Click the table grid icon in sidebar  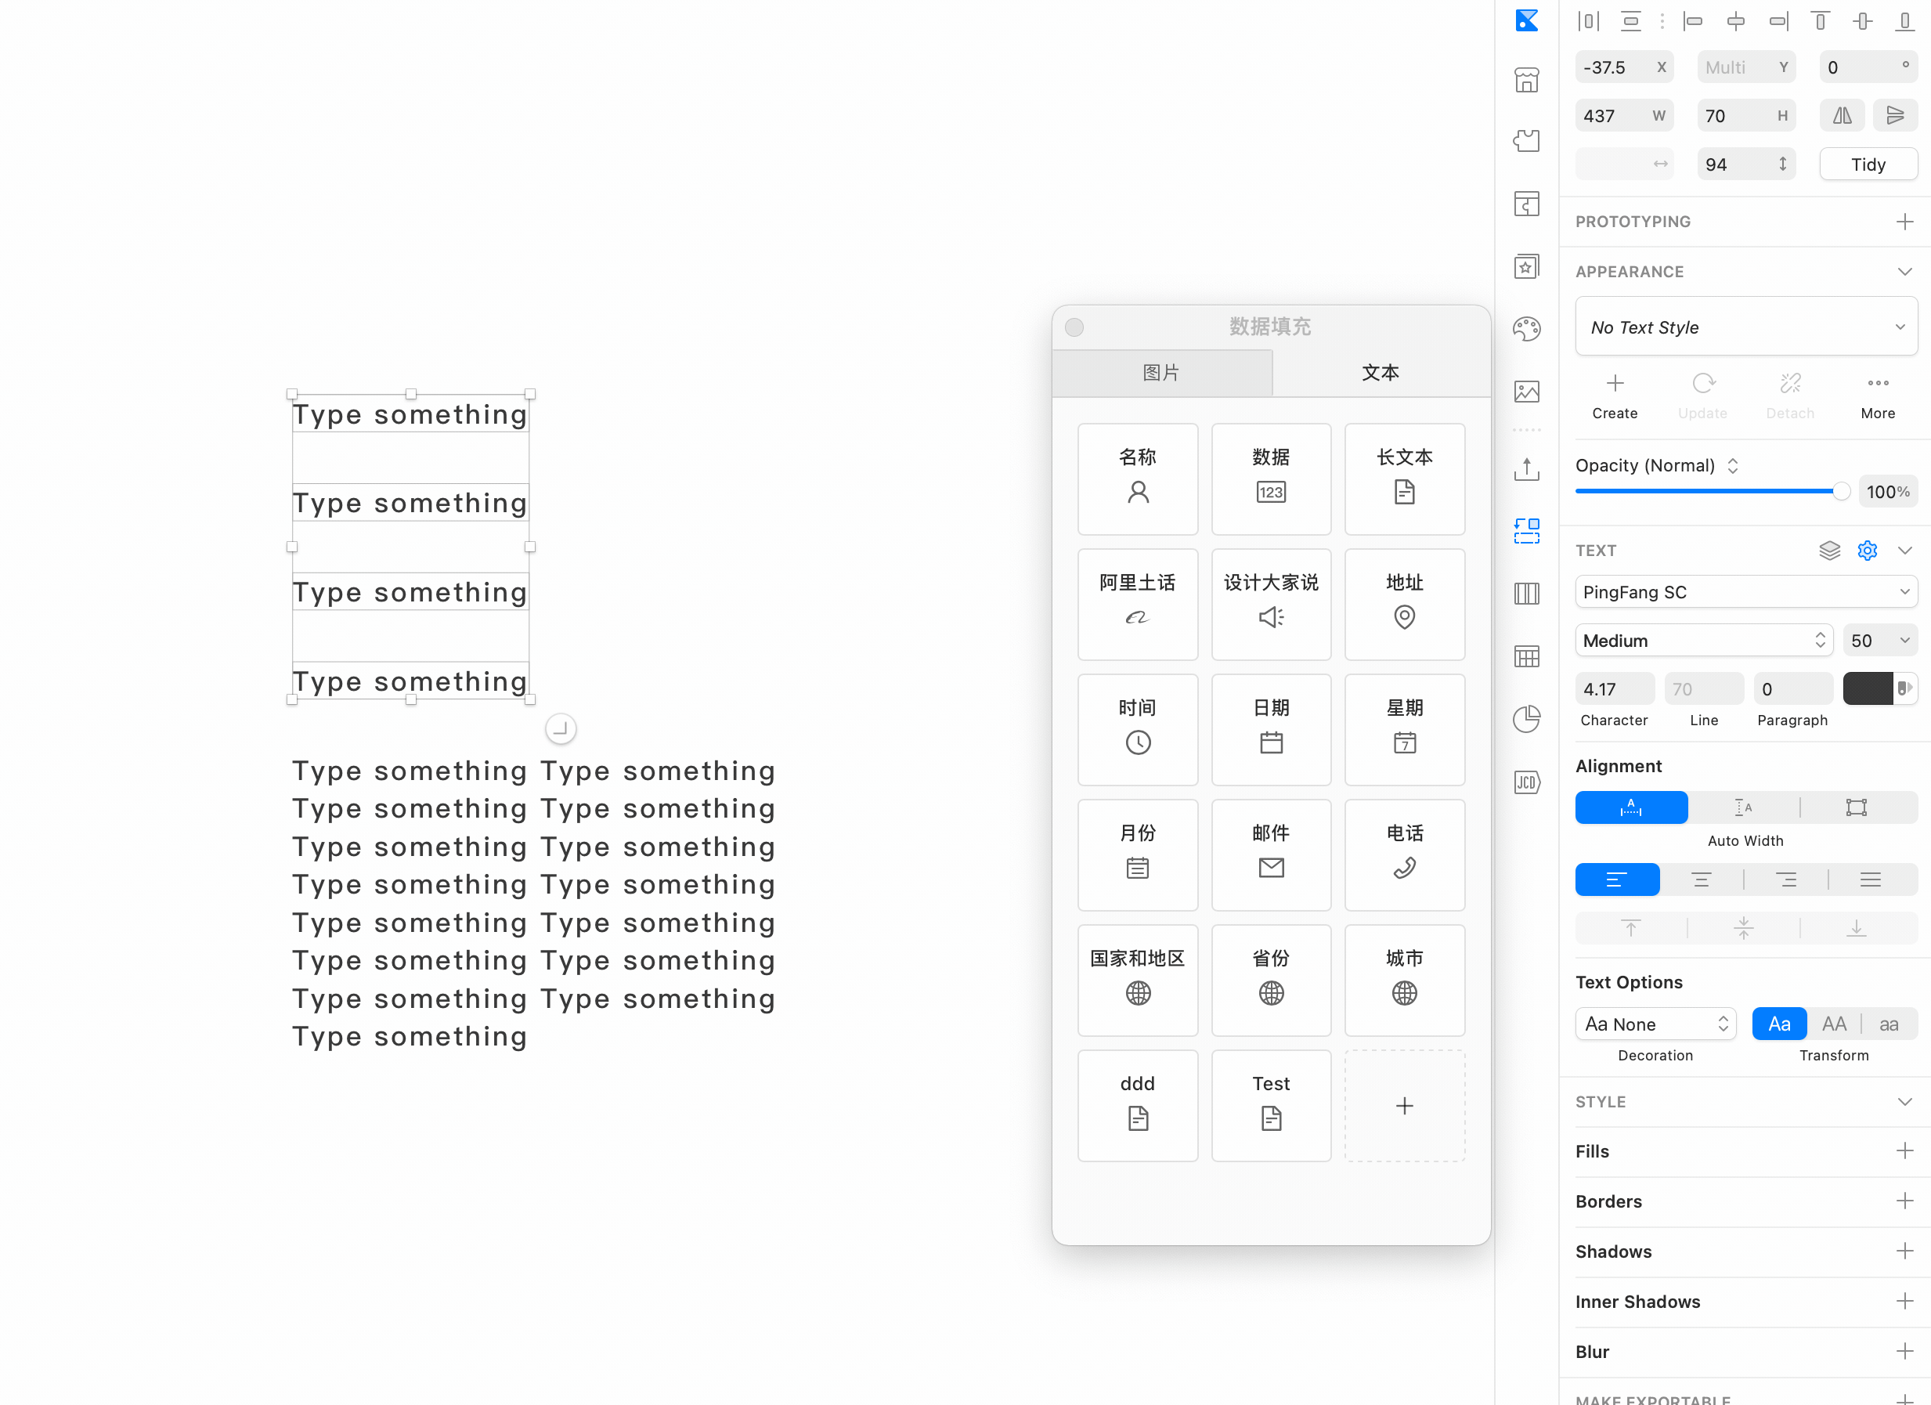pyautogui.click(x=1525, y=656)
